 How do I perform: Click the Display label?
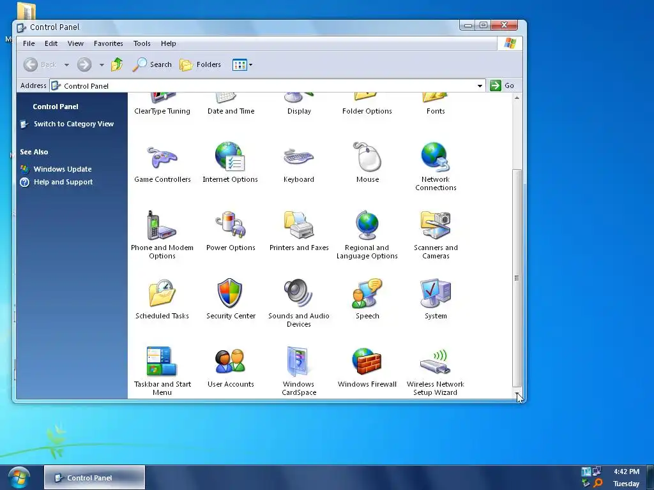tap(299, 111)
